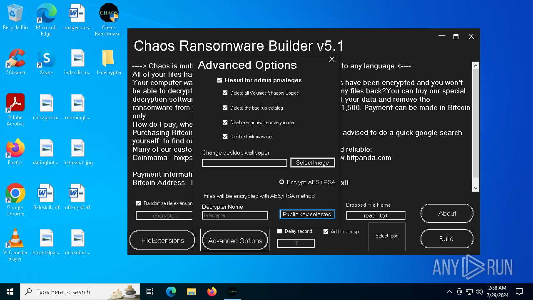Toggle the Add to startup checkbox

click(326, 232)
